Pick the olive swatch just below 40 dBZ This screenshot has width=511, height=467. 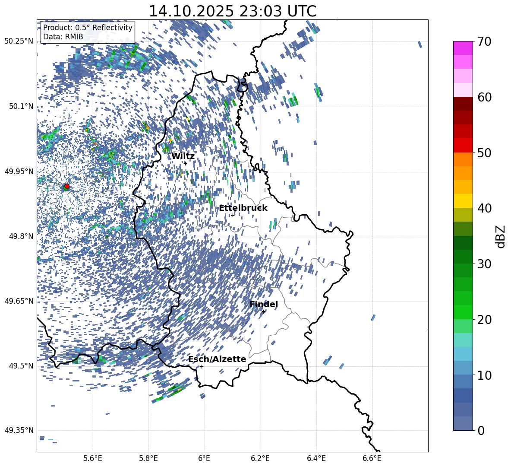463,215
